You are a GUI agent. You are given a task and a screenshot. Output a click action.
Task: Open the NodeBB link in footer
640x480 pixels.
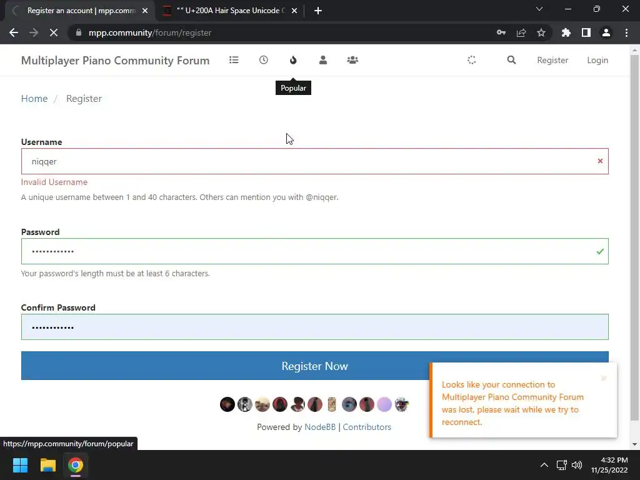click(320, 427)
